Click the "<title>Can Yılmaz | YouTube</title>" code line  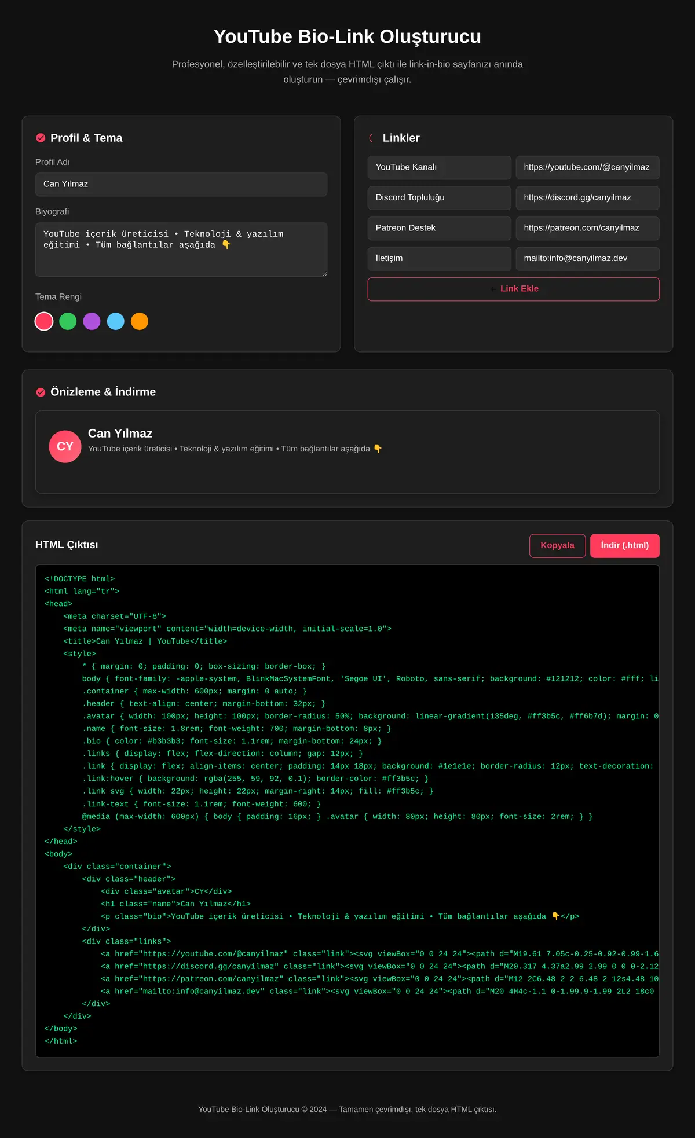145,641
